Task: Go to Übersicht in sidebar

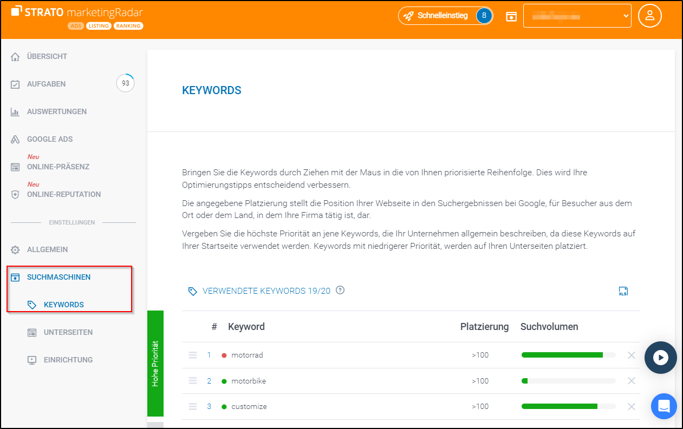Action: coord(47,57)
